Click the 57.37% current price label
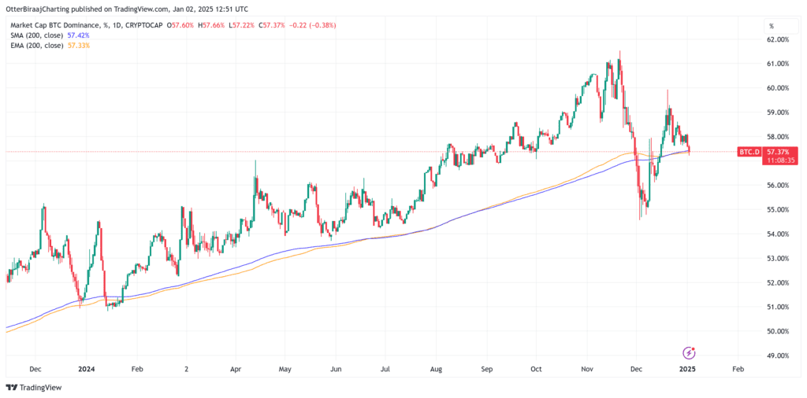 [779, 150]
